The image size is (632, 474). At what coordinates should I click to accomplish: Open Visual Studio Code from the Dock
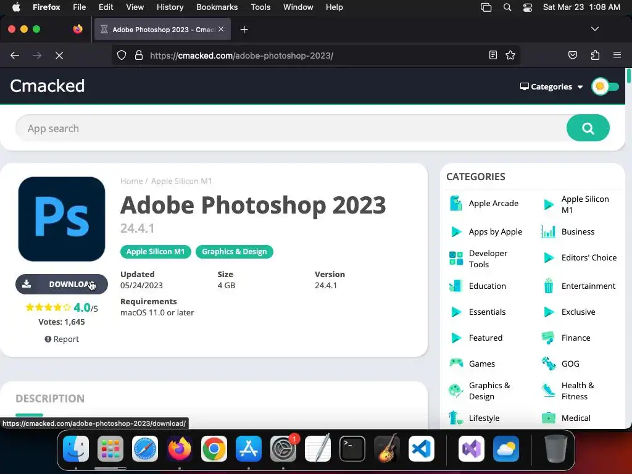pyautogui.click(x=421, y=449)
